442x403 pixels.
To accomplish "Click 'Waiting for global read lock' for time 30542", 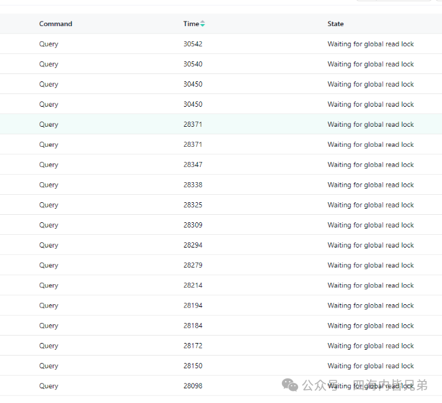I will pyautogui.click(x=371, y=44).
